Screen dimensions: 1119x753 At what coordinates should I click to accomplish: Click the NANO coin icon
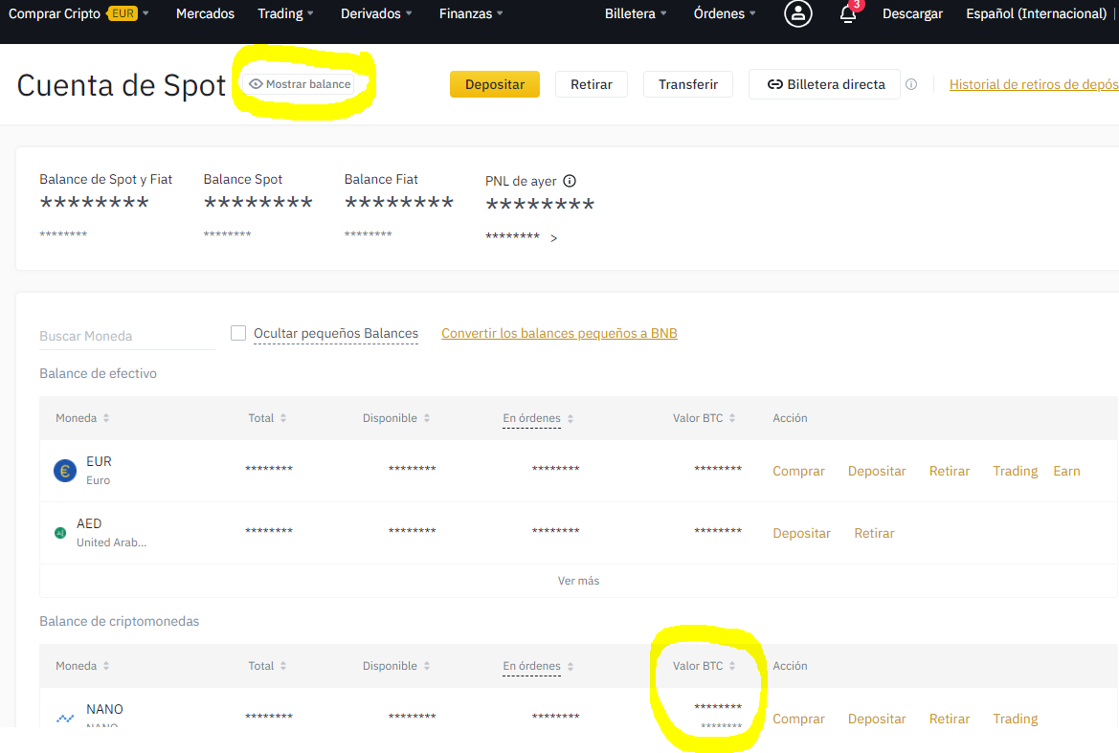click(x=65, y=718)
